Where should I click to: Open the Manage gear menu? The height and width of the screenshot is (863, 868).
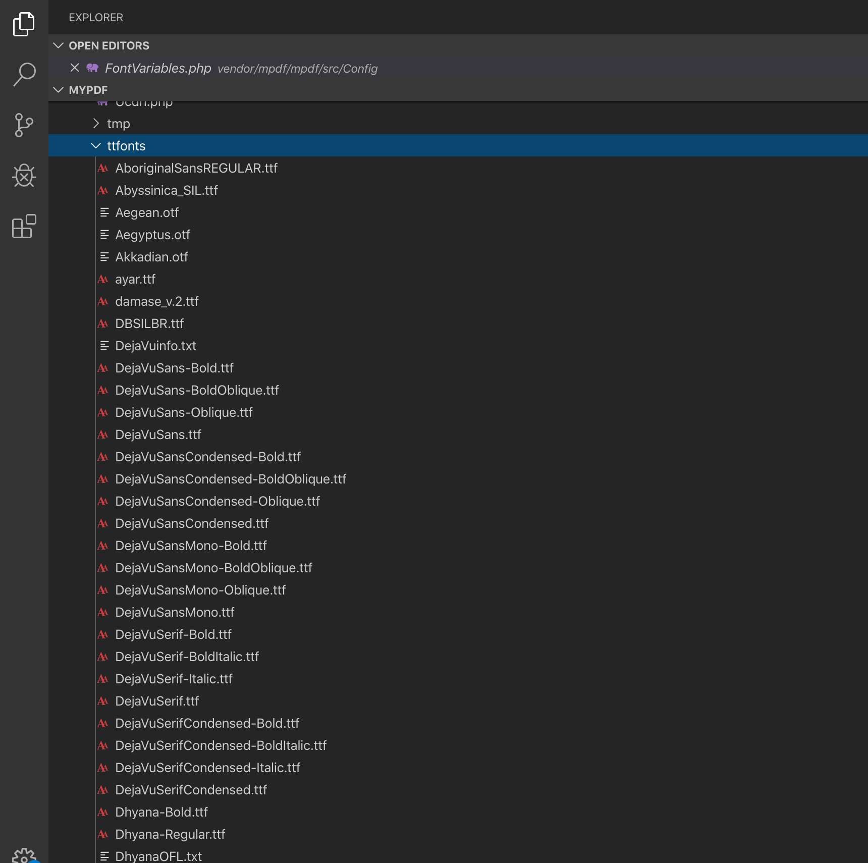click(x=24, y=855)
